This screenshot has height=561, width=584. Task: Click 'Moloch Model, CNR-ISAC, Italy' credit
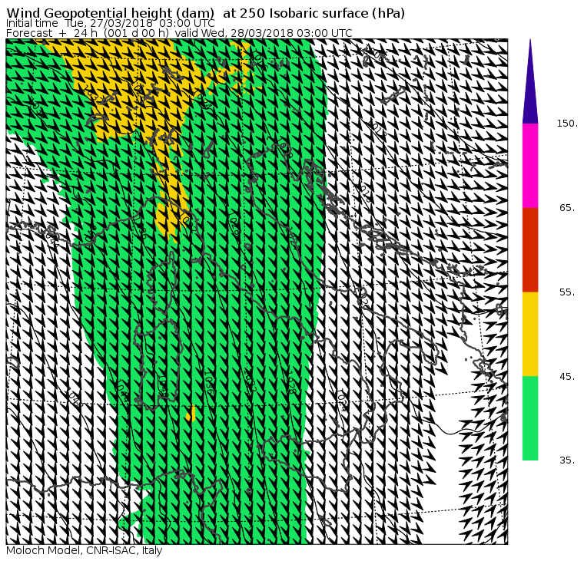tap(85, 550)
